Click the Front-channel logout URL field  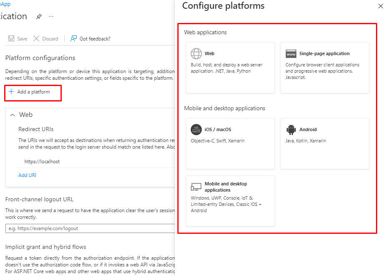click(90, 228)
